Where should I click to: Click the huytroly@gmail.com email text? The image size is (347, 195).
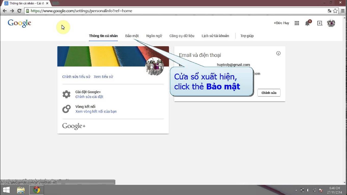[233, 65]
